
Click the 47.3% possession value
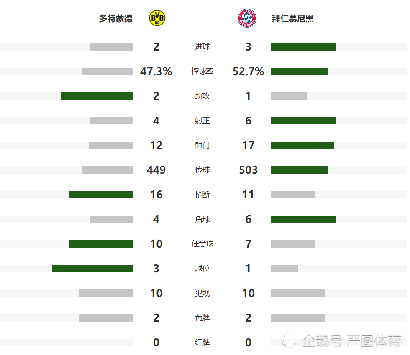[x=156, y=71]
